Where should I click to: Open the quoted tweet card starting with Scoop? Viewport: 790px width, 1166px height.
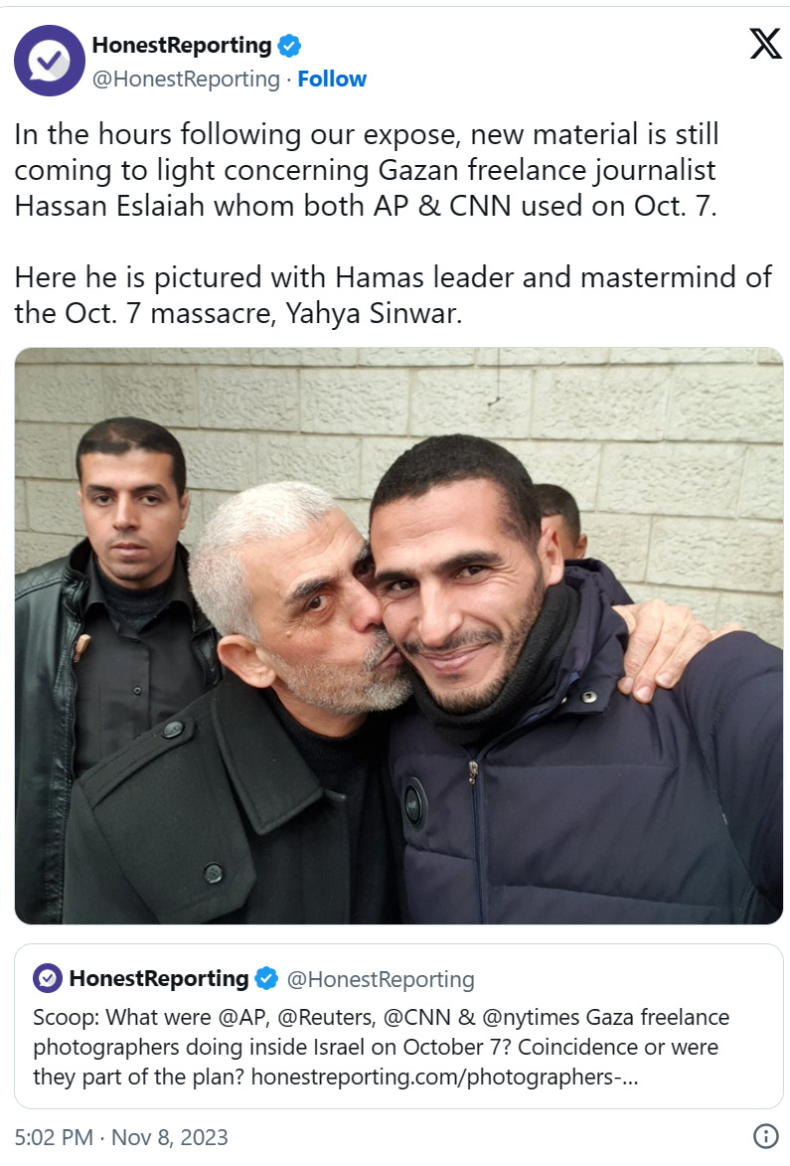[398, 1026]
